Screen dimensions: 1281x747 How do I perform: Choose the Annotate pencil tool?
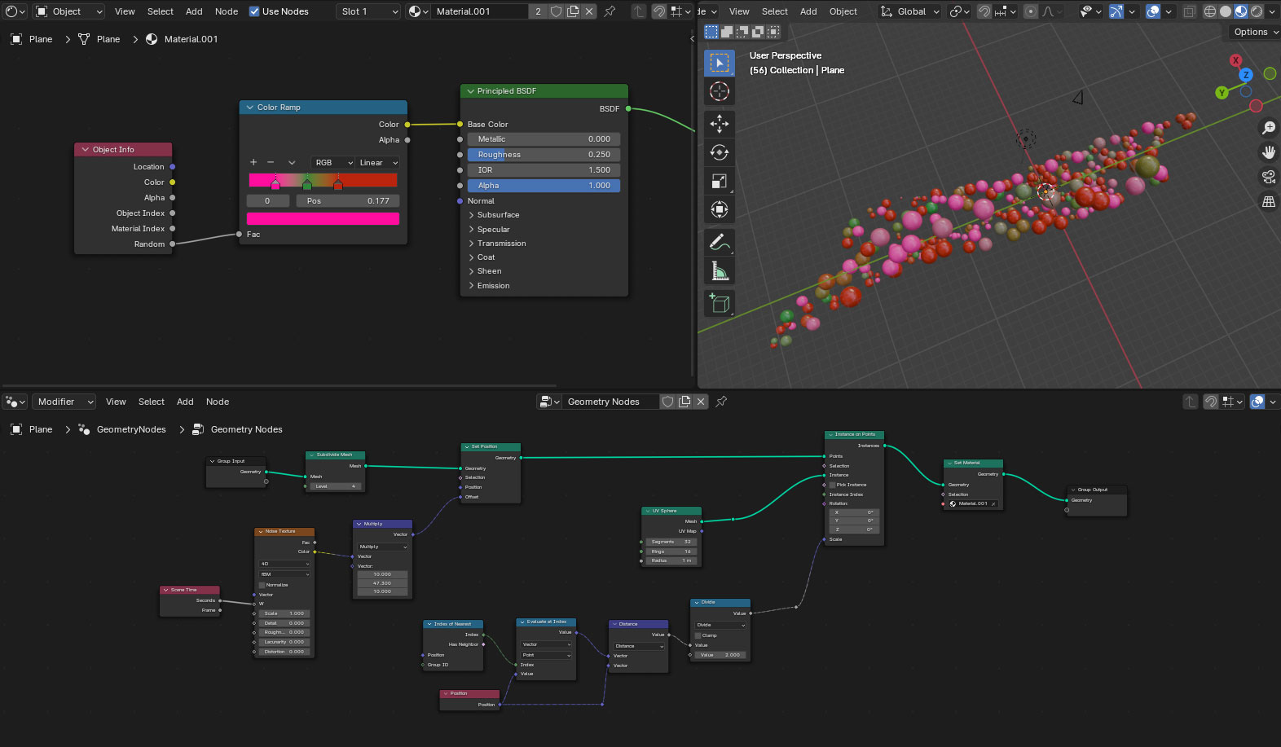click(x=719, y=242)
